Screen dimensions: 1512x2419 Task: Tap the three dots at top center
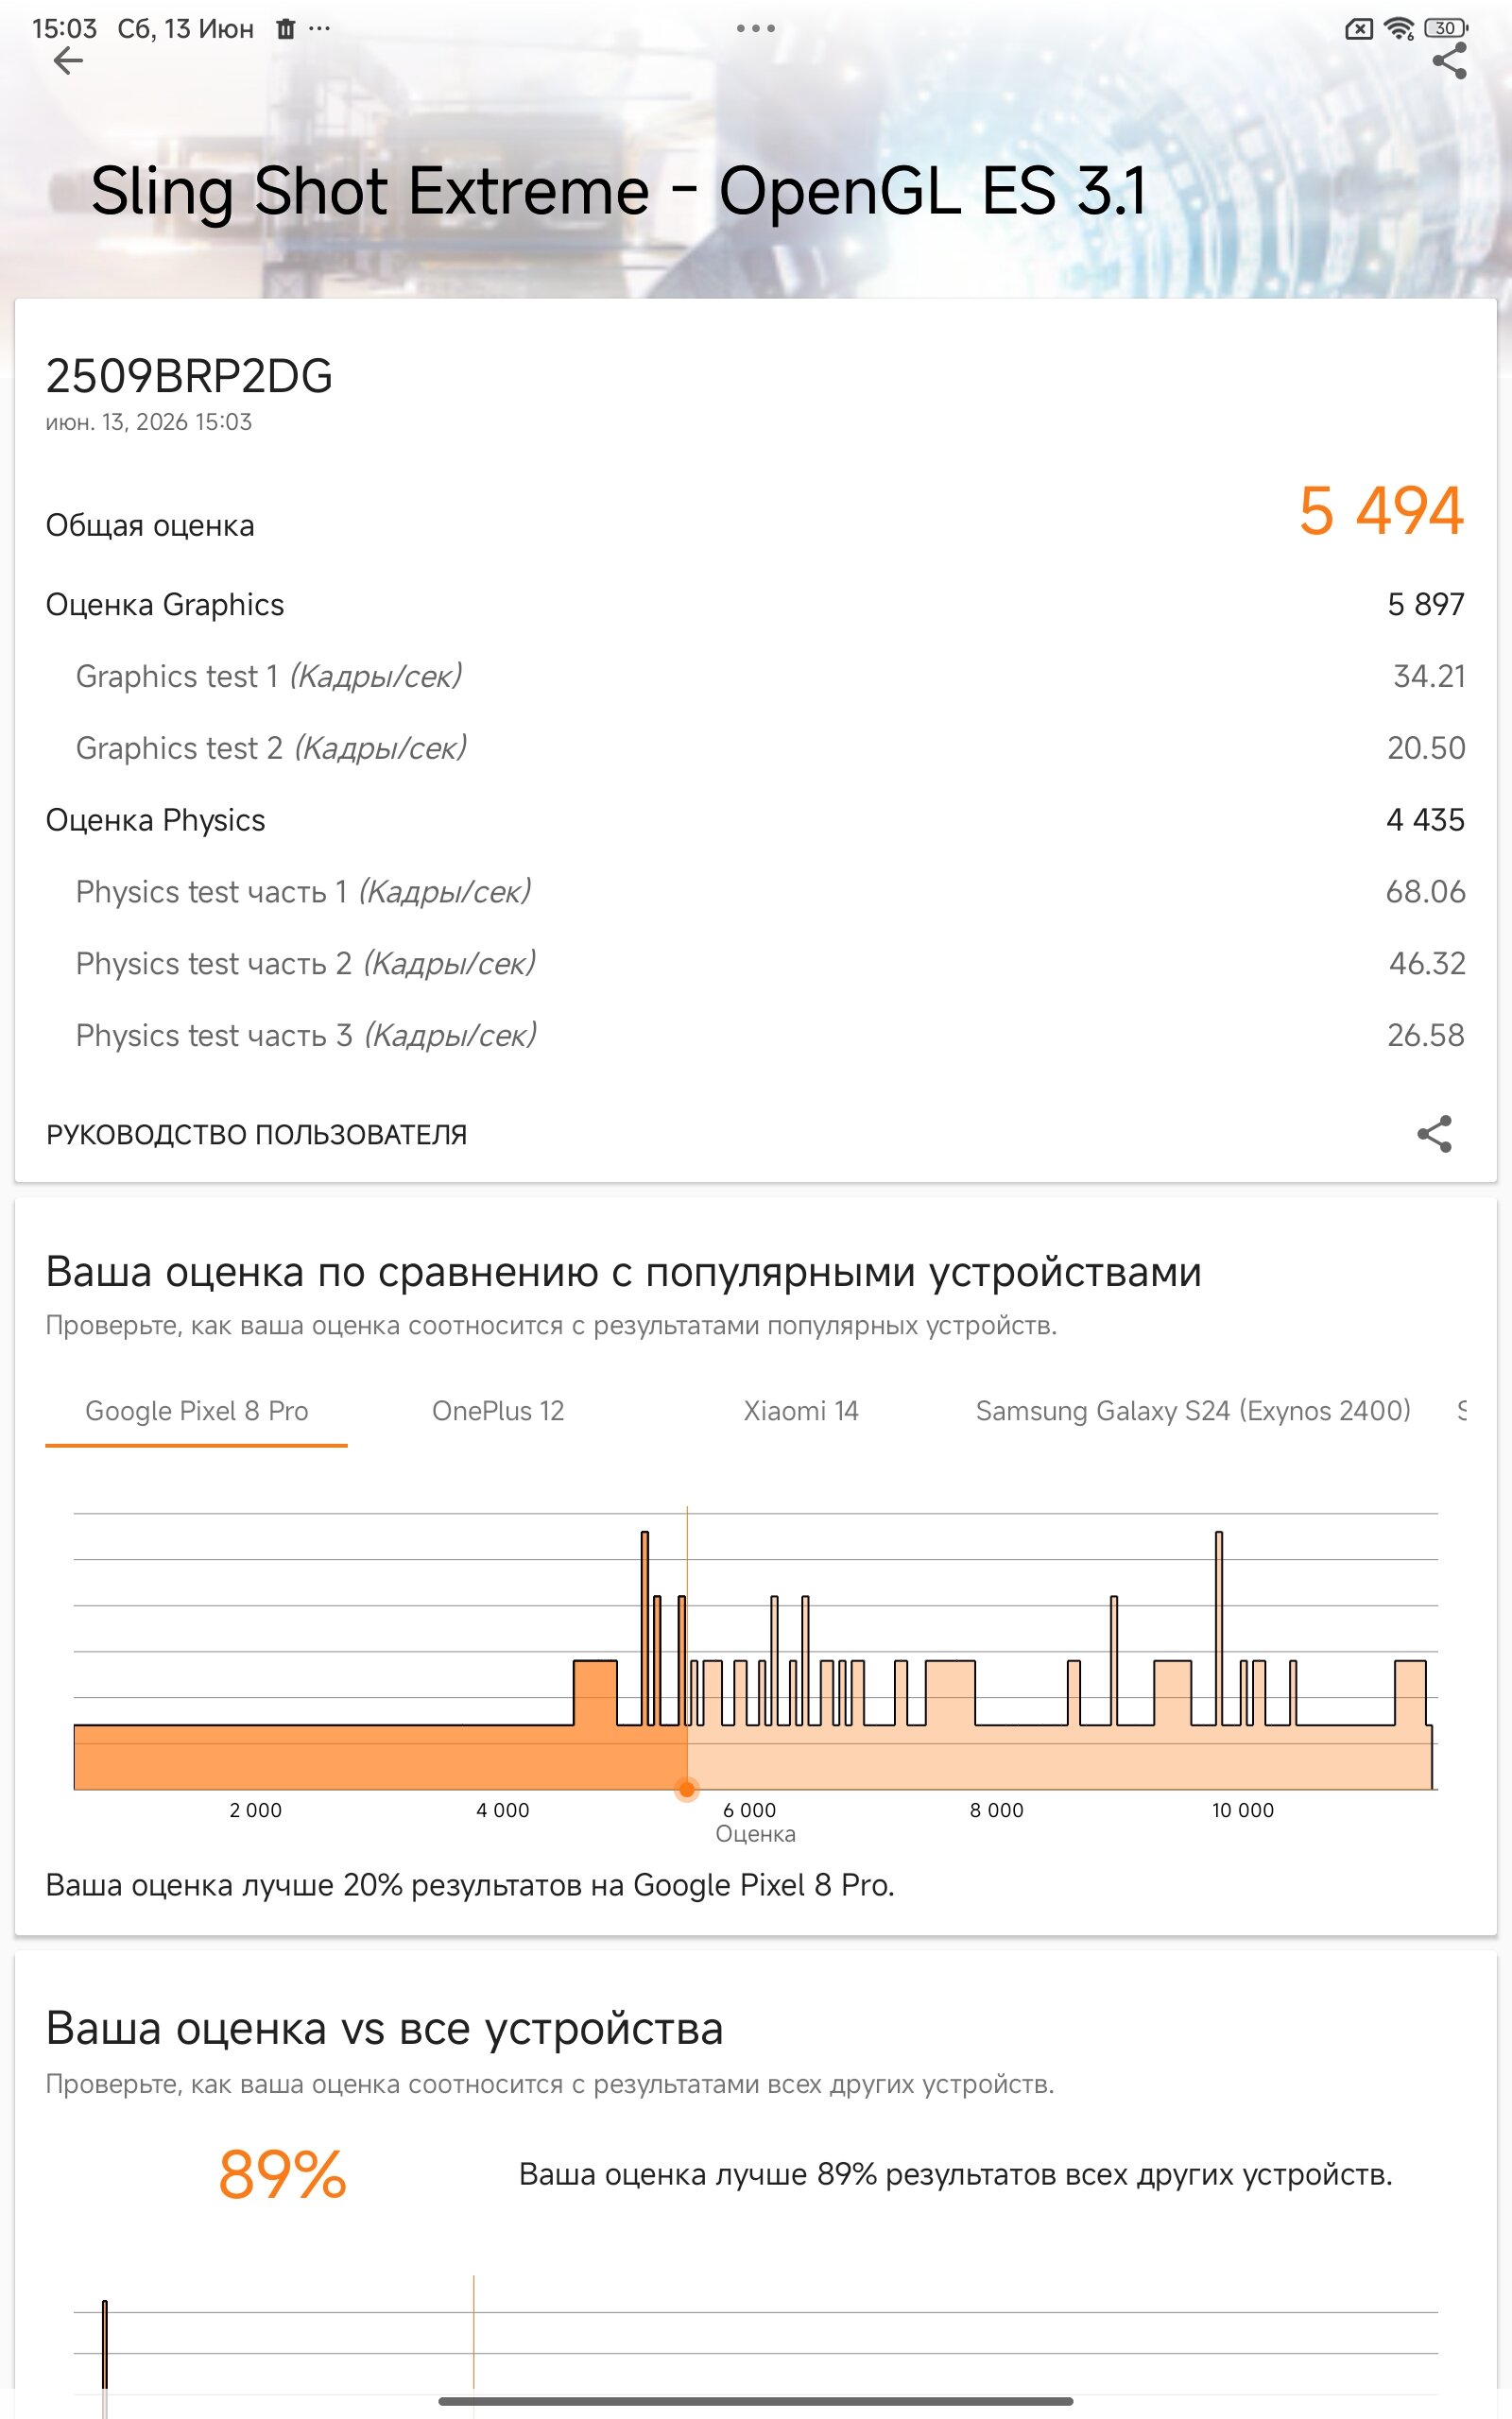point(755,28)
